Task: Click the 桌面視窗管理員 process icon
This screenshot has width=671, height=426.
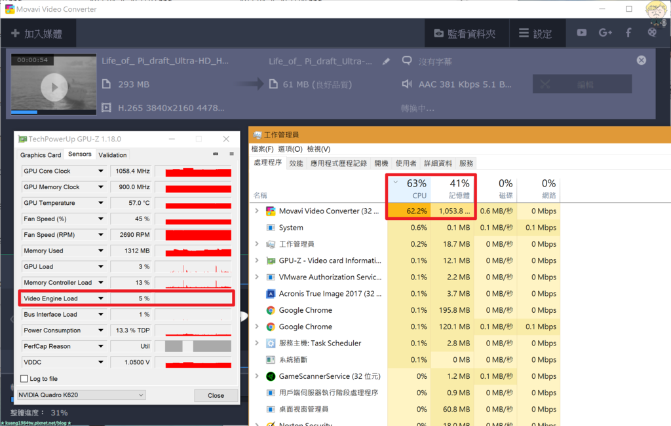Action: coord(271,410)
